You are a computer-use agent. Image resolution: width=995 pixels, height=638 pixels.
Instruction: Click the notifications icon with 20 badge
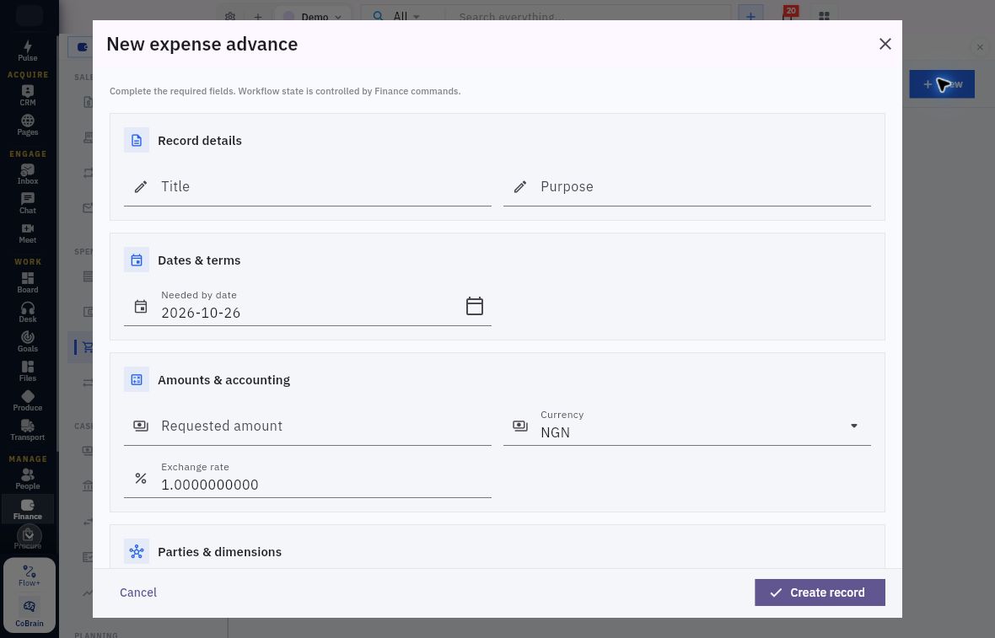coord(788,15)
